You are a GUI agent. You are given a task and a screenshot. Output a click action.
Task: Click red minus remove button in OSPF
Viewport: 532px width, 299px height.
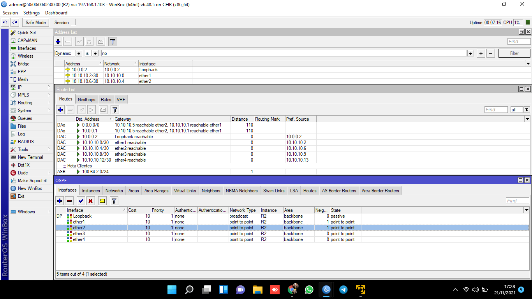click(69, 201)
